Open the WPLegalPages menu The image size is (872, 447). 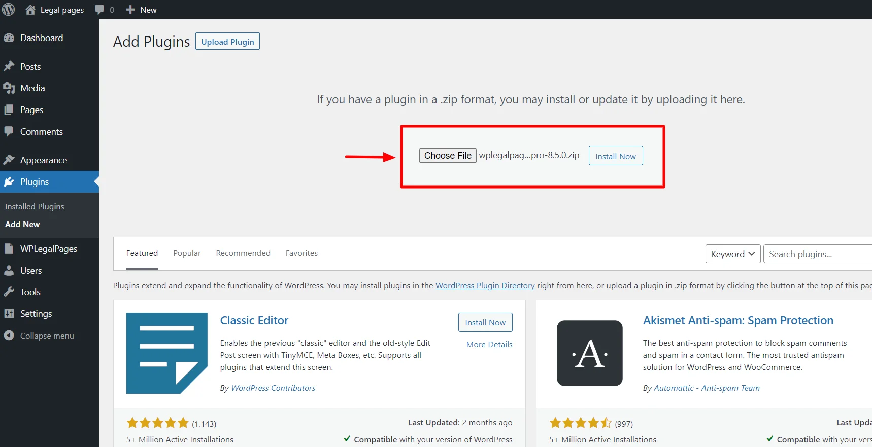pyautogui.click(x=49, y=248)
